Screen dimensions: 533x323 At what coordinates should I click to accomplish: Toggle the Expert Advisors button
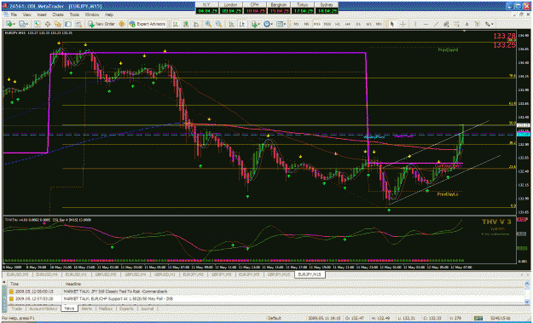147,24
